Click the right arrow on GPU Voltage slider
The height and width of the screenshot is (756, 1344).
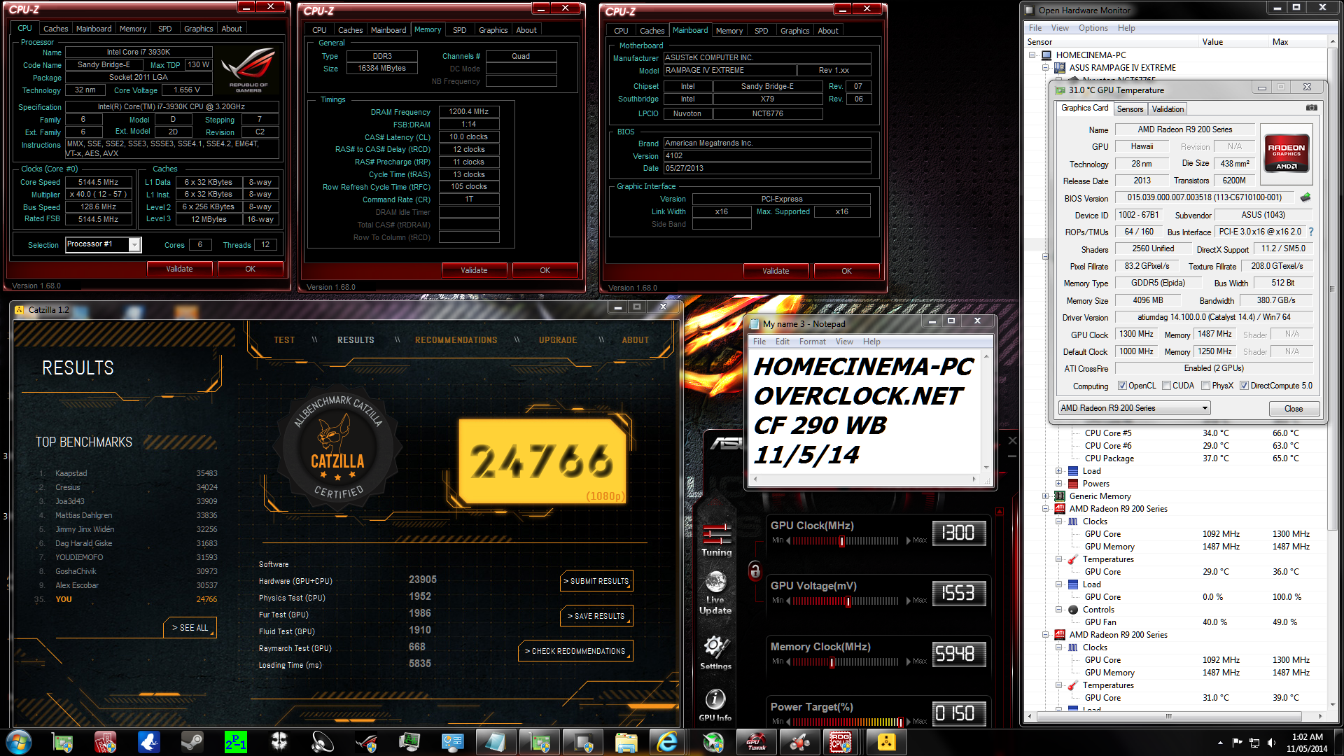point(909,601)
